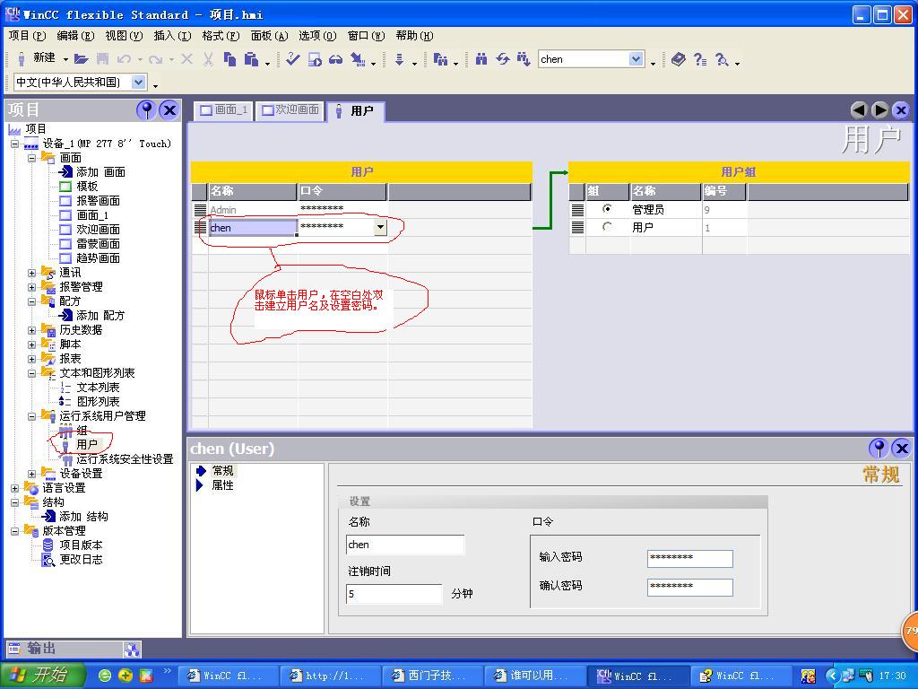
Task: Open 运行系统安全性设置 in tree
Action: click(125, 459)
